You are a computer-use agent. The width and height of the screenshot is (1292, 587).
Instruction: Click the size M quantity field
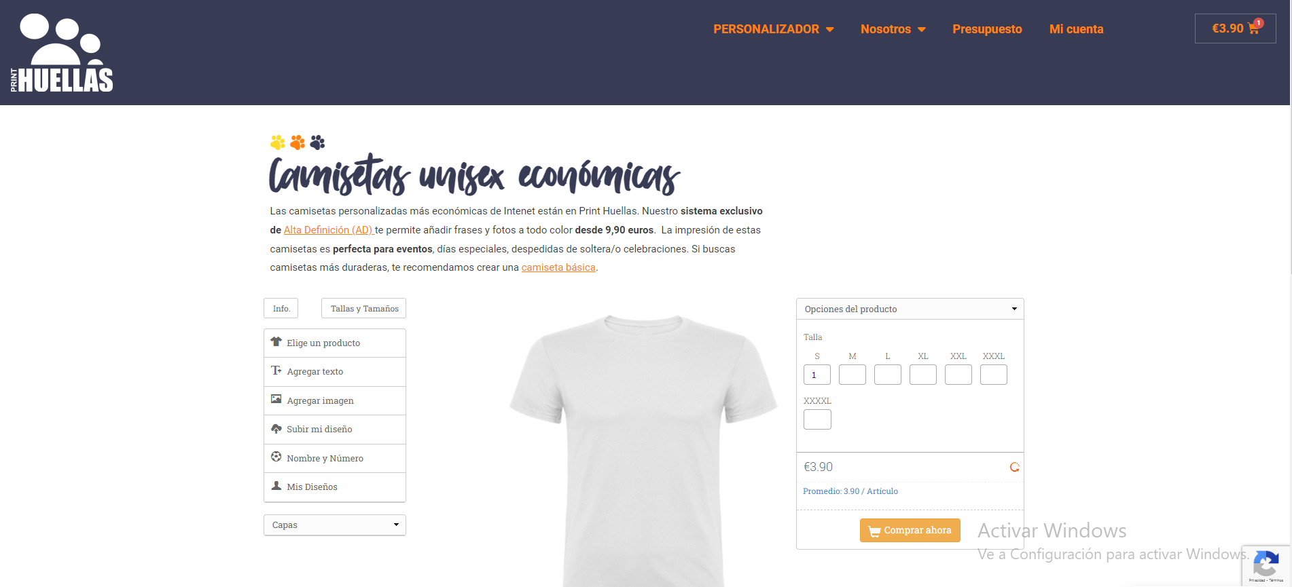coord(853,375)
